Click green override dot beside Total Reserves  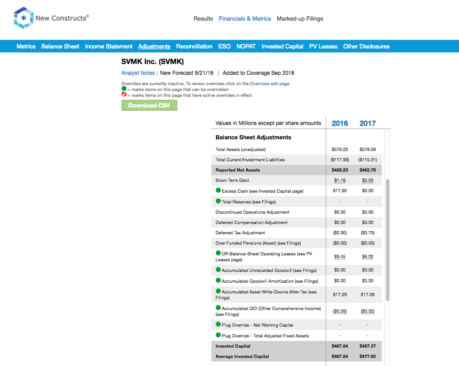coord(218,201)
